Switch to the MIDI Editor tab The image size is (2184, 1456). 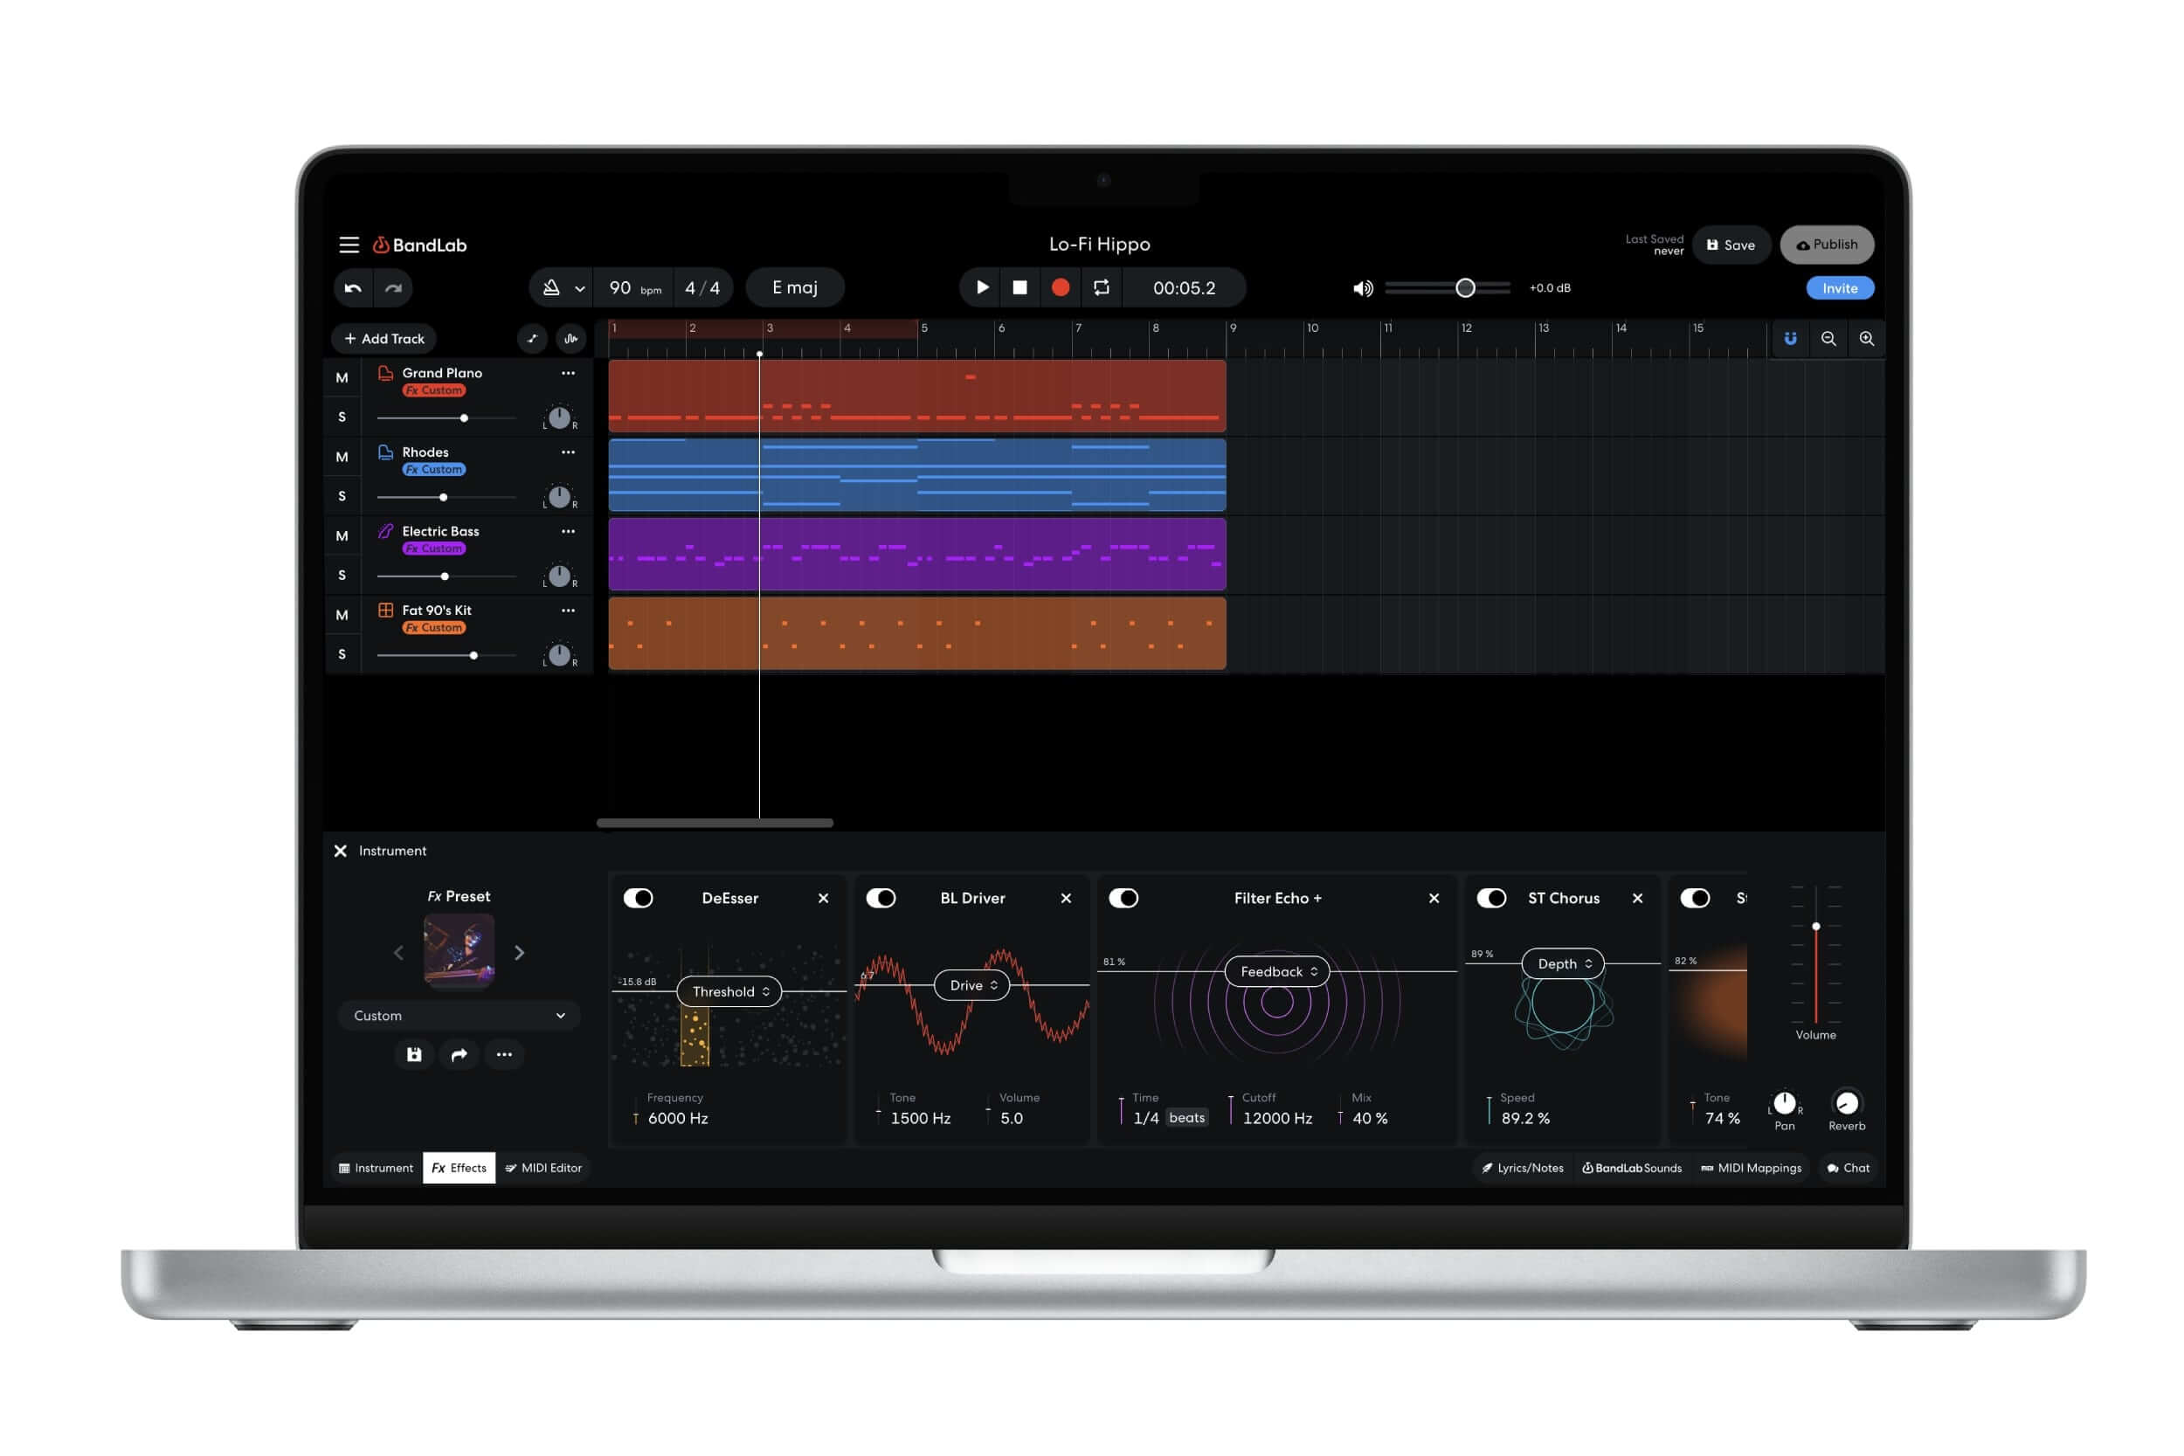point(543,1168)
